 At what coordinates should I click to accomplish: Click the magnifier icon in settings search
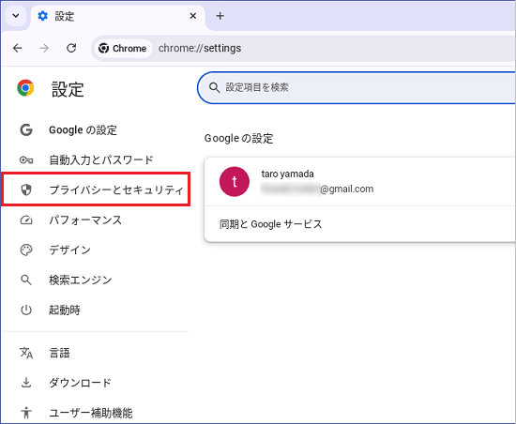(x=214, y=87)
